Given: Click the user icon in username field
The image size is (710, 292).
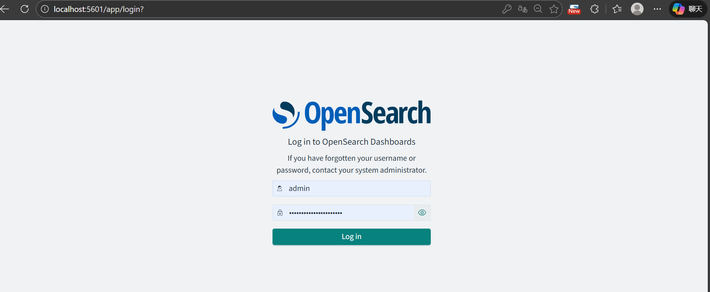Looking at the screenshot, I should click(x=280, y=189).
